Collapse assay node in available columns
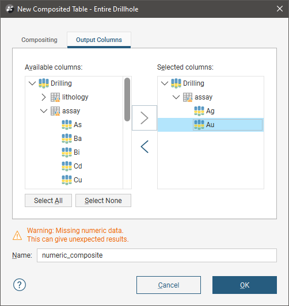 pos(44,111)
